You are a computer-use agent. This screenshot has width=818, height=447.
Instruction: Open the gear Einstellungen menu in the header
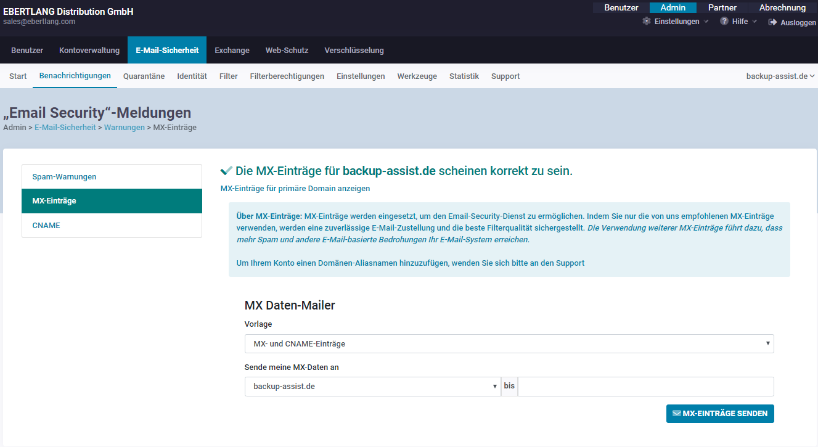676,22
